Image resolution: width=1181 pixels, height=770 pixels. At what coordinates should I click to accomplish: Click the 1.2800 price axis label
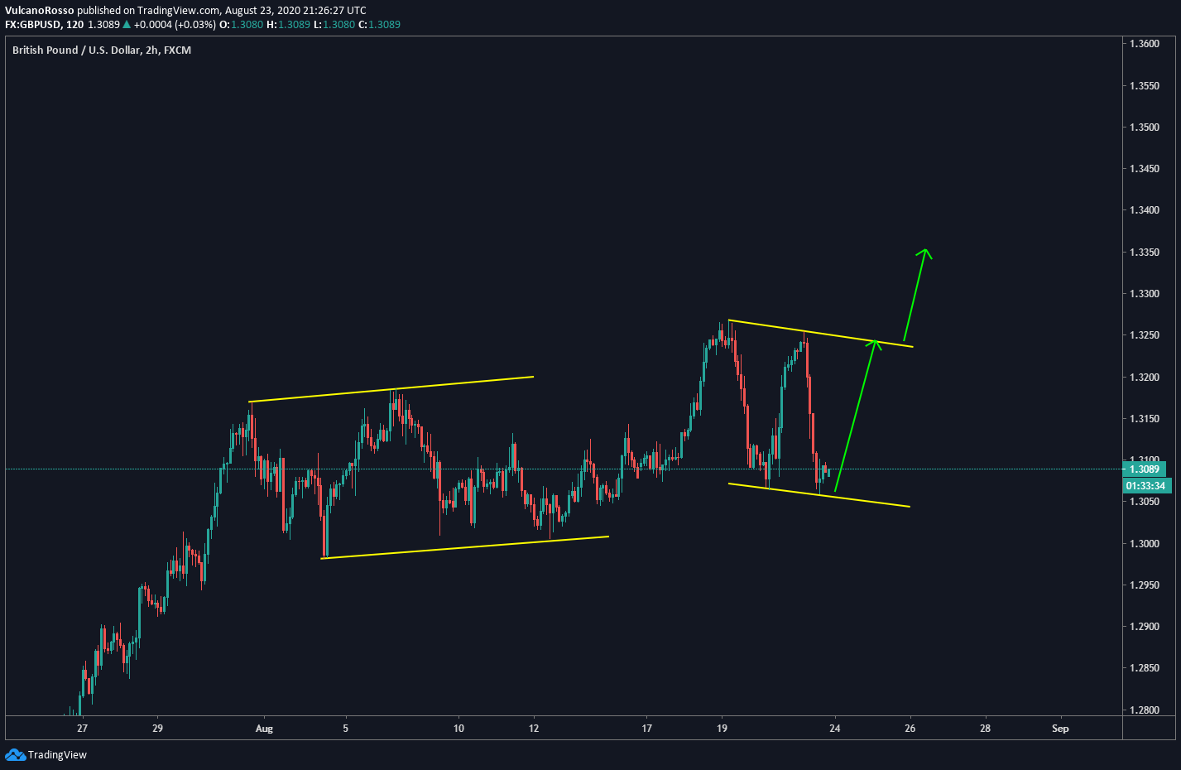1145,710
